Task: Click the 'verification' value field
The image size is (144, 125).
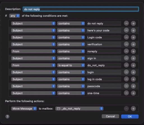Action: [104, 44]
